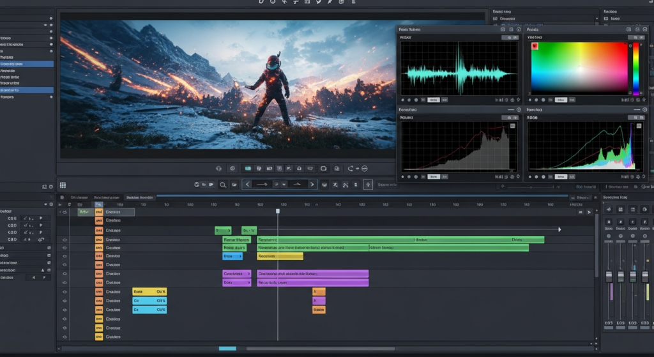Switch to the third timeline tab
Screen dimensions: 654x357
coord(139,198)
